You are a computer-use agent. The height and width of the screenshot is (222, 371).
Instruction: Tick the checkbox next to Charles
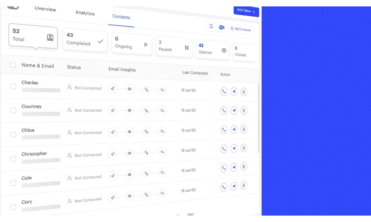tap(13, 86)
